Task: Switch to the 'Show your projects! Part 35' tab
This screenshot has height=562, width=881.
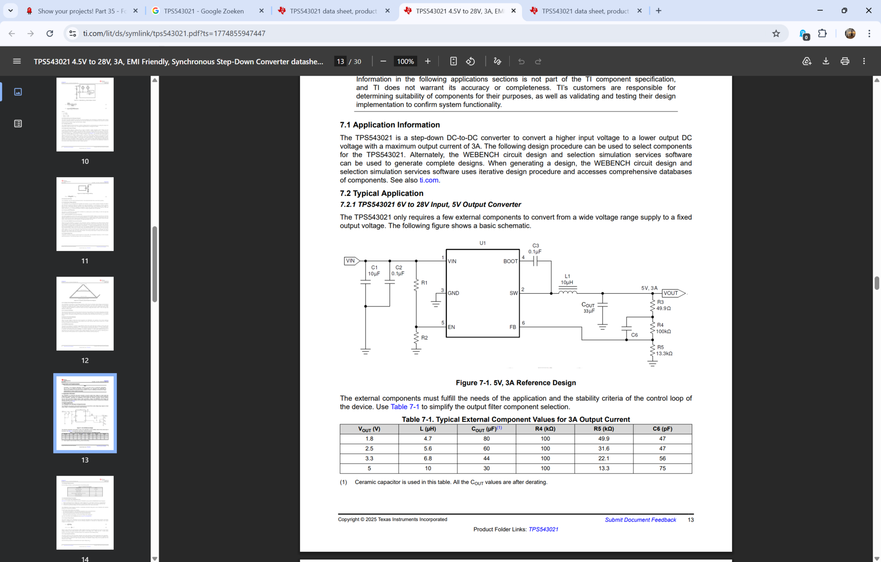Action: click(81, 11)
